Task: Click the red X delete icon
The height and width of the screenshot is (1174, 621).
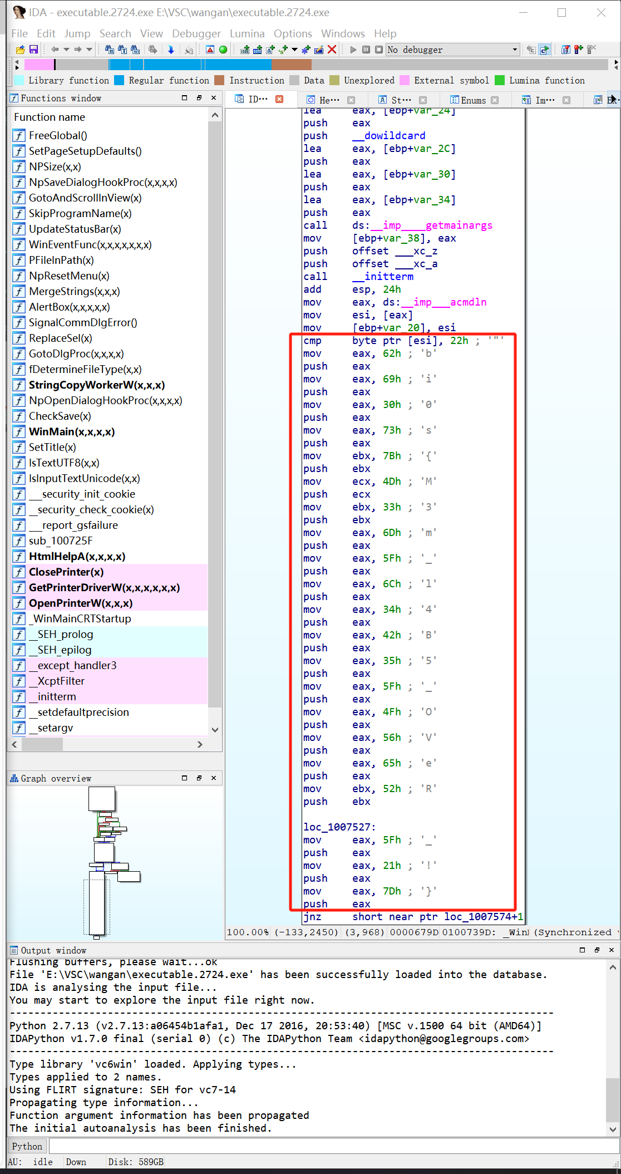Action: [332, 50]
